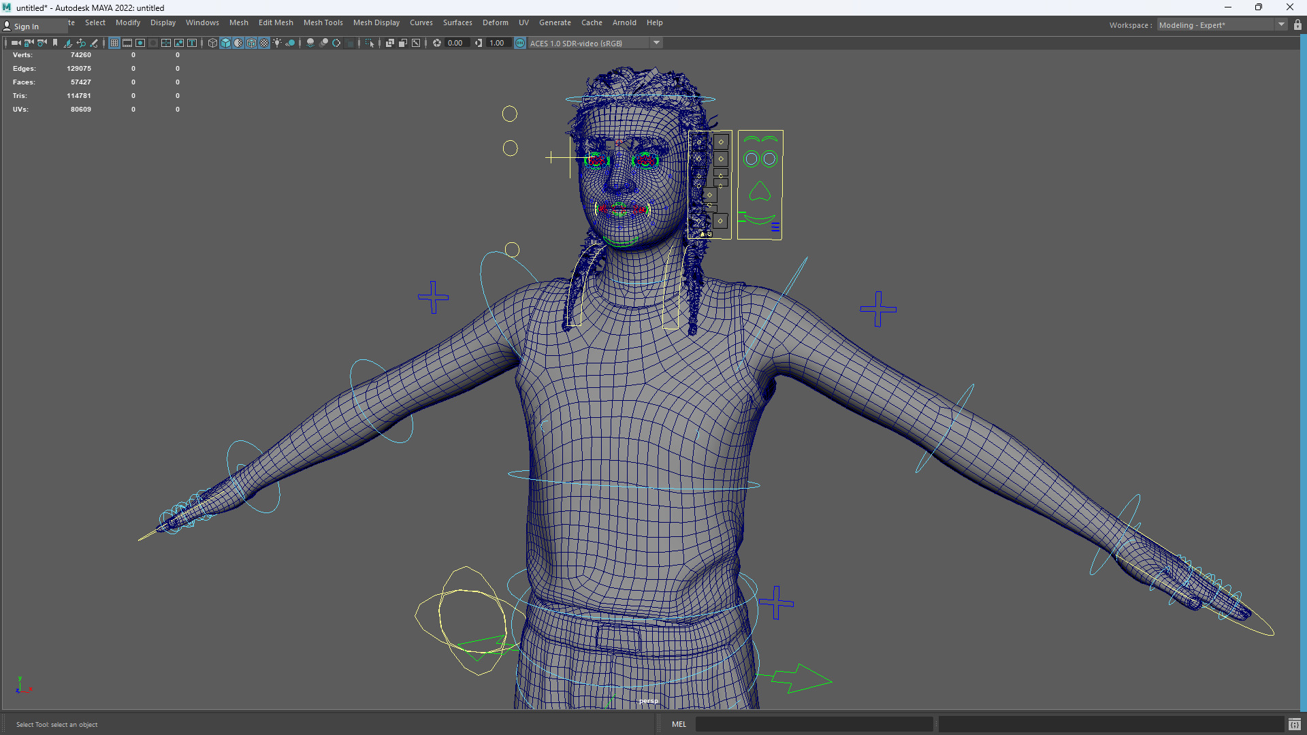Toggle the color management ON button
This screenshot has height=735, width=1307.
click(520, 43)
